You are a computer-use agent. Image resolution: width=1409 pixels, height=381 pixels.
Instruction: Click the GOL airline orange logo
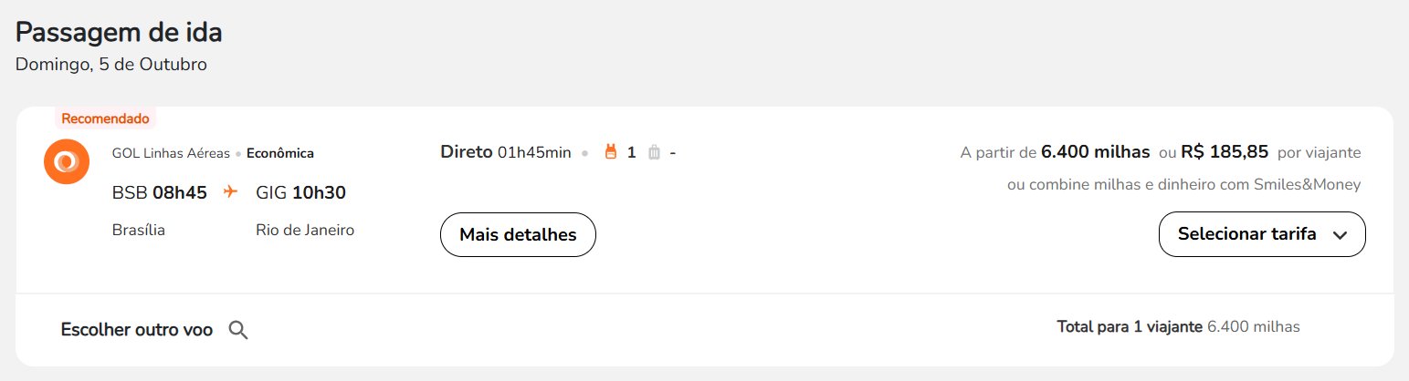(x=66, y=162)
